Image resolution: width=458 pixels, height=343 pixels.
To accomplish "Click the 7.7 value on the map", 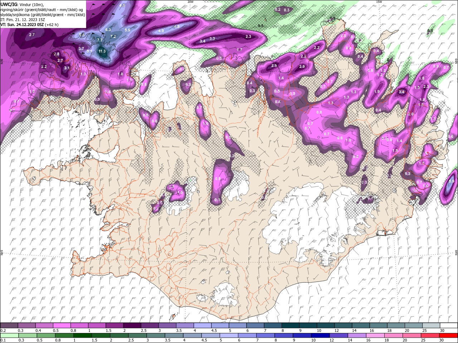I will tap(100, 40).
